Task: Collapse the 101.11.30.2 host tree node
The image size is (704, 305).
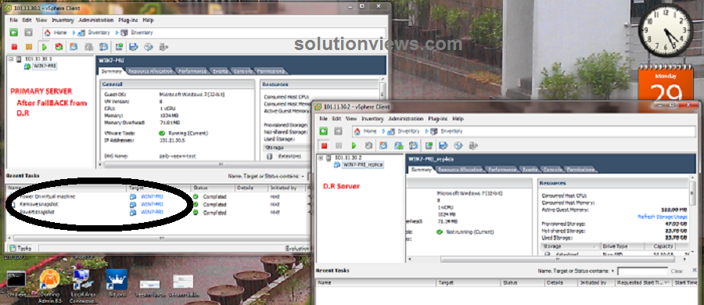Action: (321, 158)
